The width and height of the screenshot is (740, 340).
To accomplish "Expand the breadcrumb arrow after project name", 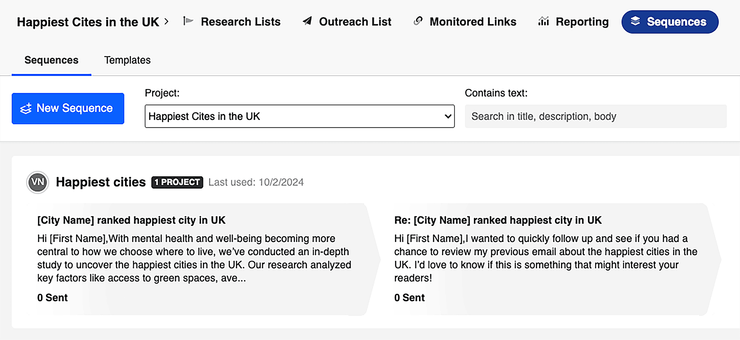I will (168, 21).
